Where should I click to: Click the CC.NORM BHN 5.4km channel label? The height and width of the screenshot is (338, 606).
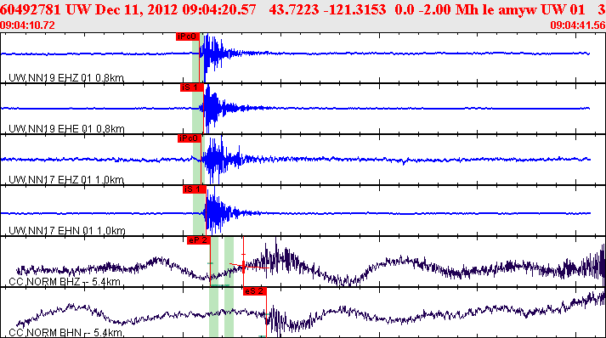point(65,333)
